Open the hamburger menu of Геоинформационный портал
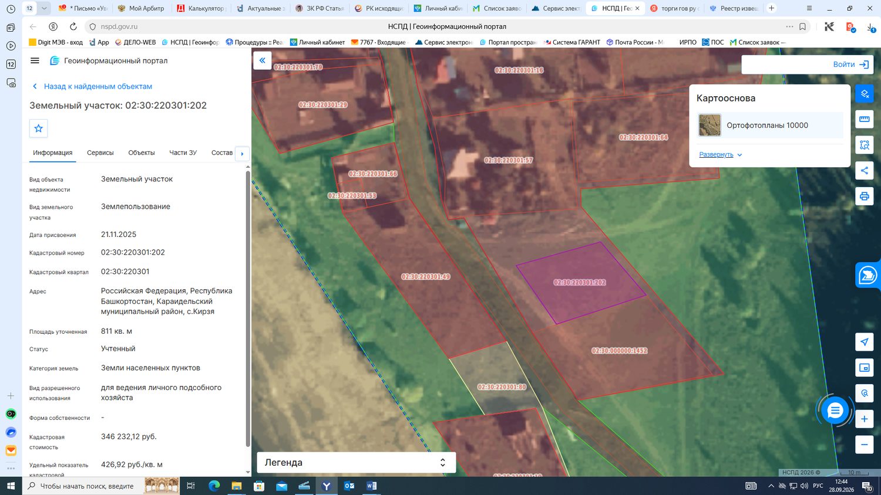The image size is (881, 495). coord(35,60)
